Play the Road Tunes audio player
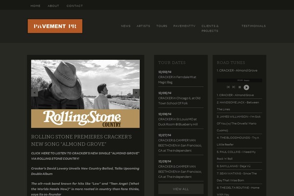The height and width of the screenshot is (196, 294). [x=246, y=87]
